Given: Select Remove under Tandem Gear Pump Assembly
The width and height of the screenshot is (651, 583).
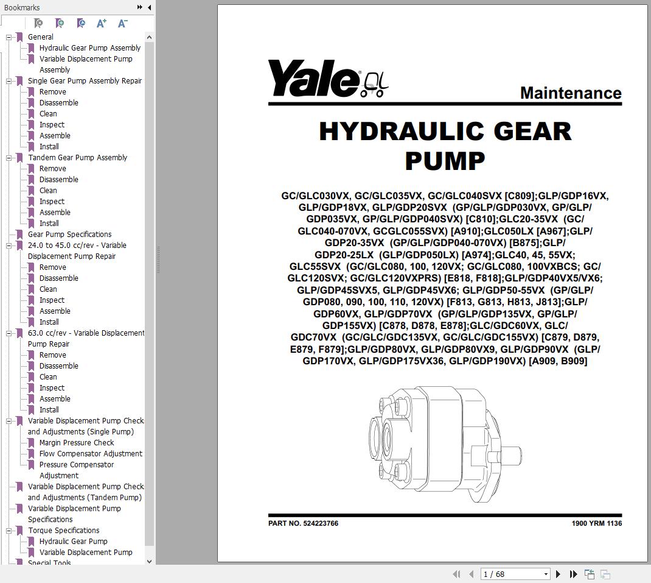Looking at the screenshot, I should click(52, 168).
